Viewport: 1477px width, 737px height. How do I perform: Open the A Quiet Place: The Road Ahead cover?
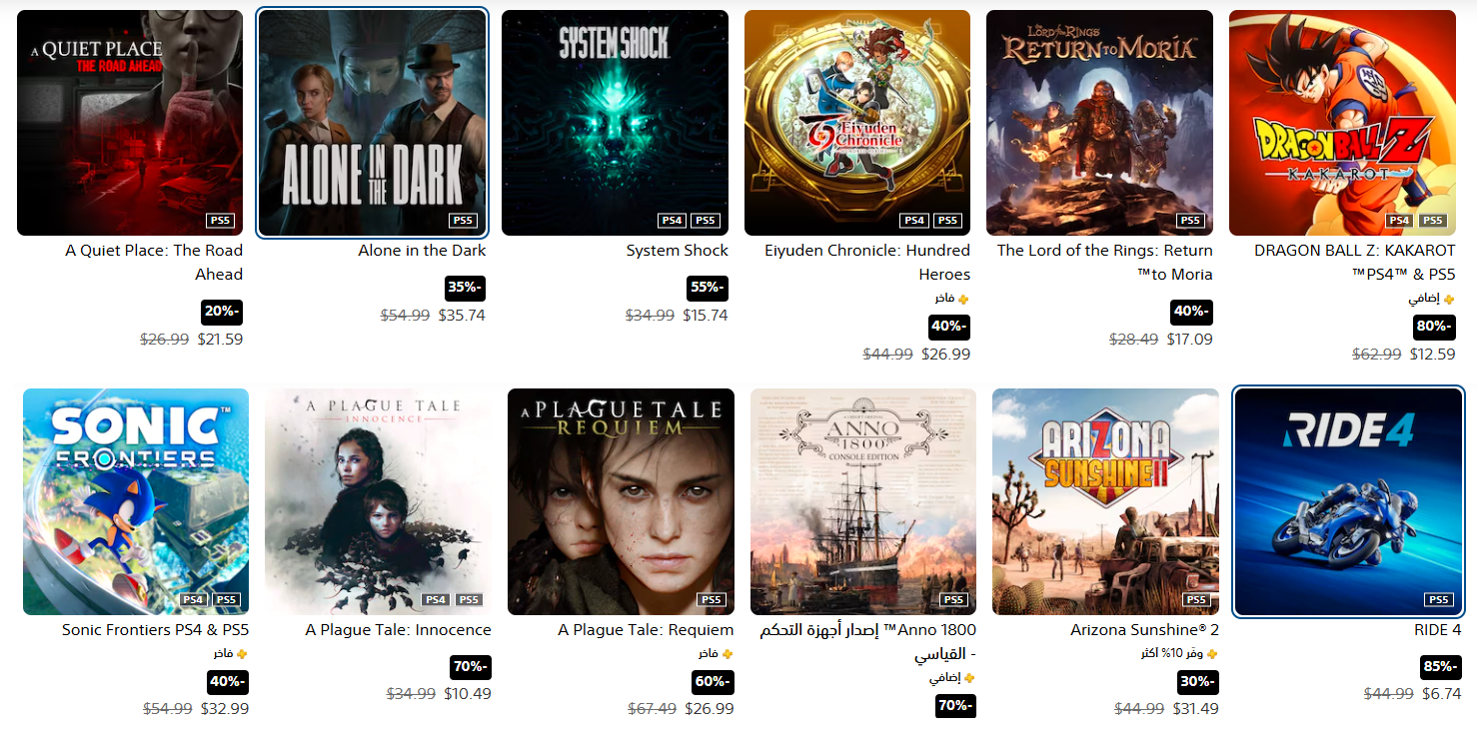130,123
